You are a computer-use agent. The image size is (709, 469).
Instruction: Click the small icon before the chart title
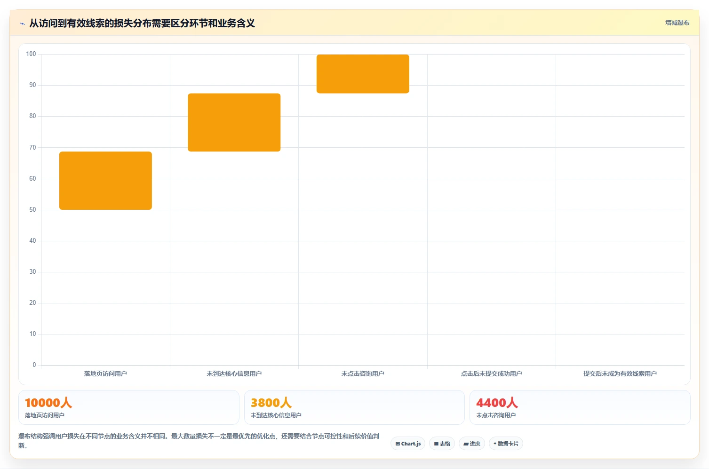click(x=22, y=24)
